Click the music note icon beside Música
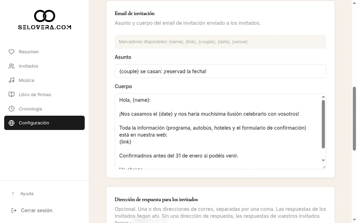 (x=12, y=80)
